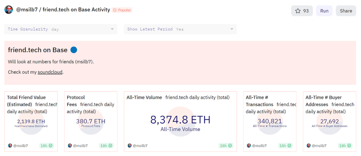
Task: Click the msilb7 profile avatar in header
Action: pos(9,10)
